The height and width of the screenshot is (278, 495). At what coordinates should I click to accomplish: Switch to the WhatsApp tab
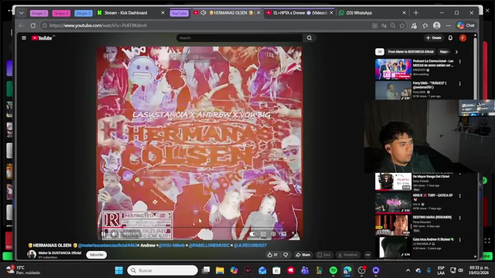tap(372, 13)
